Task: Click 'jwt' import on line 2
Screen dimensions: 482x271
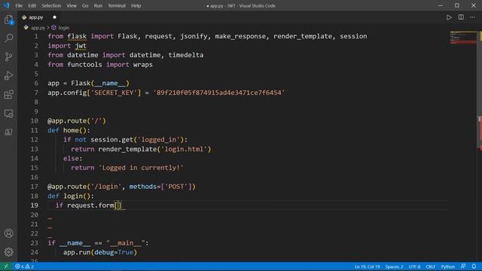Action: click(x=81, y=46)
